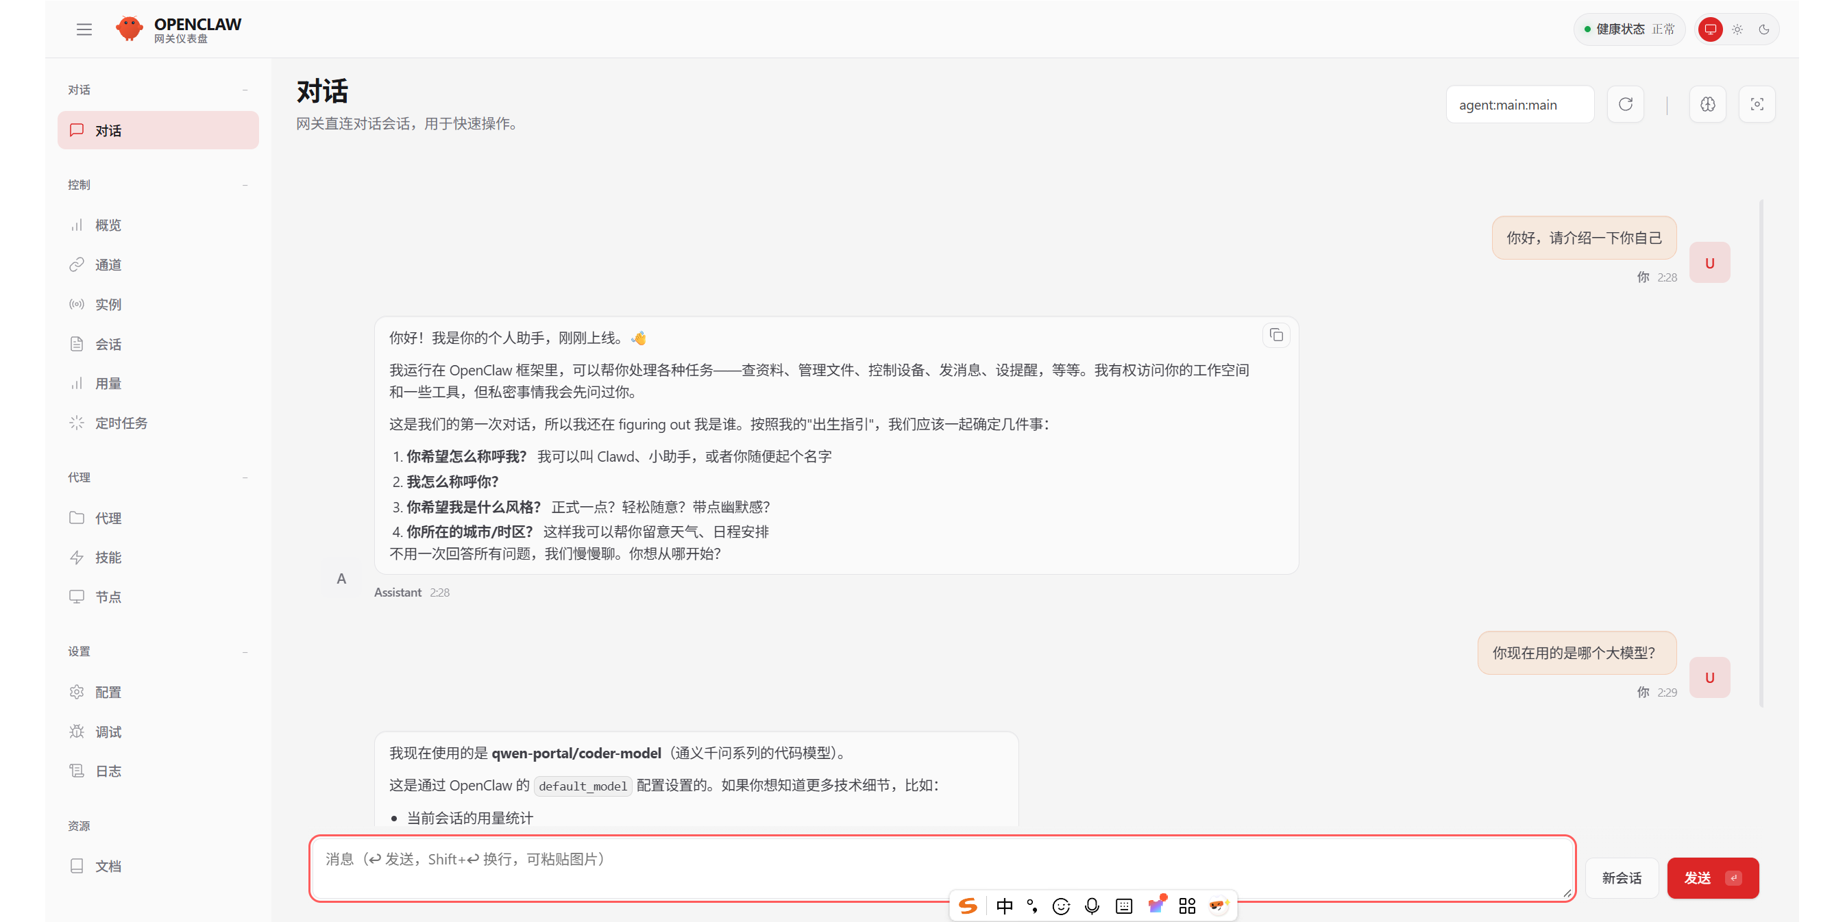Activate voice input on Sogou toolbar
The image size is (1845, 922).
click(1092, 906)
